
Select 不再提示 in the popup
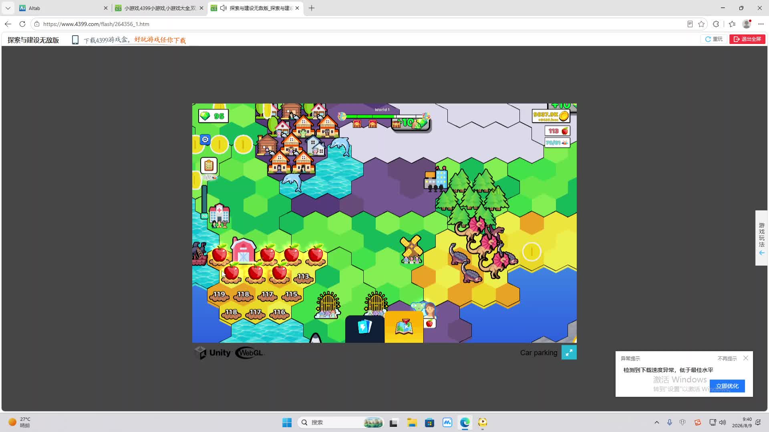coord(727,358)
